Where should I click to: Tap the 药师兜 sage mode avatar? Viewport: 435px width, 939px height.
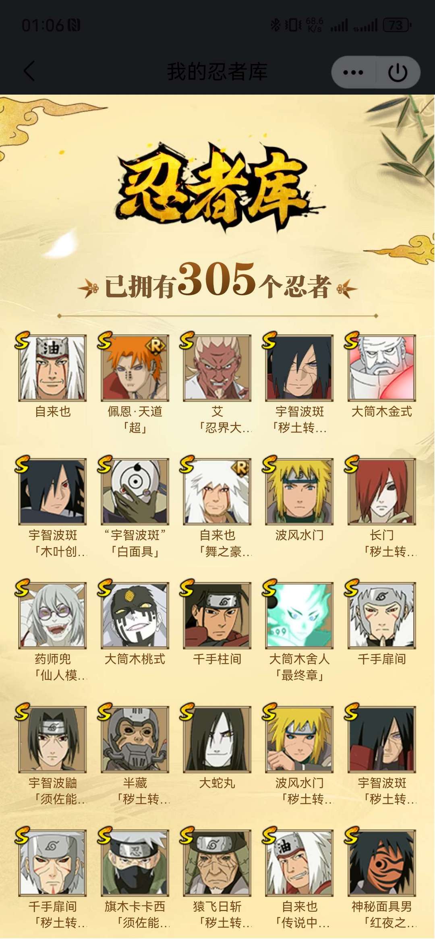[x=52, y=616]
